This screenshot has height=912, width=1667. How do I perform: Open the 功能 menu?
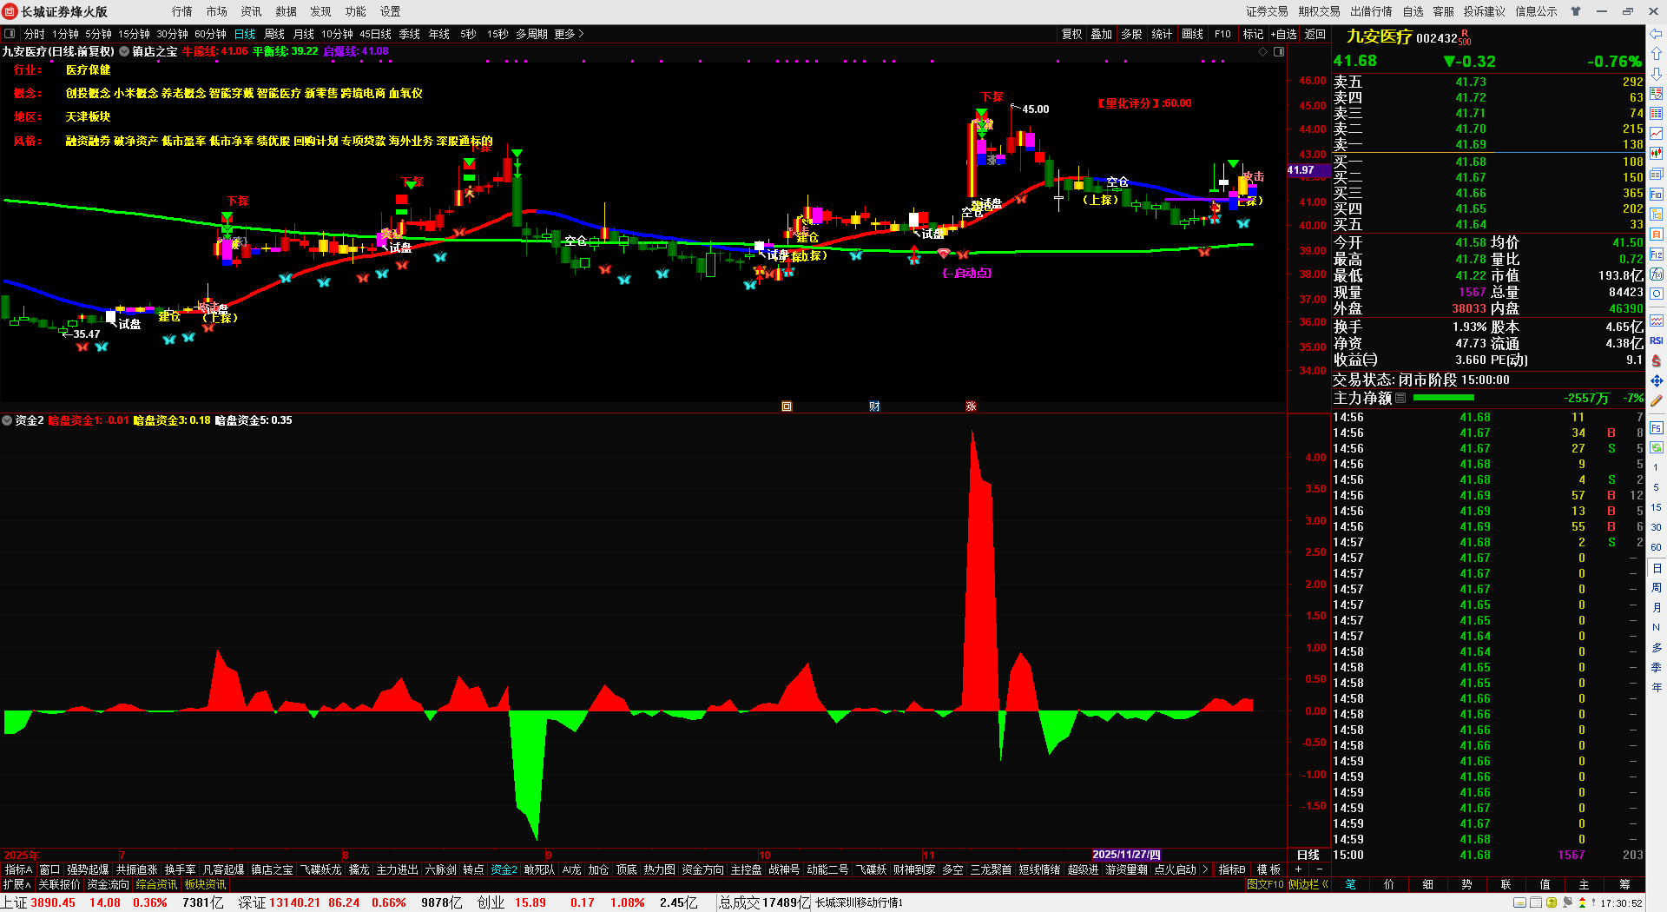click(x=355, y=11)
